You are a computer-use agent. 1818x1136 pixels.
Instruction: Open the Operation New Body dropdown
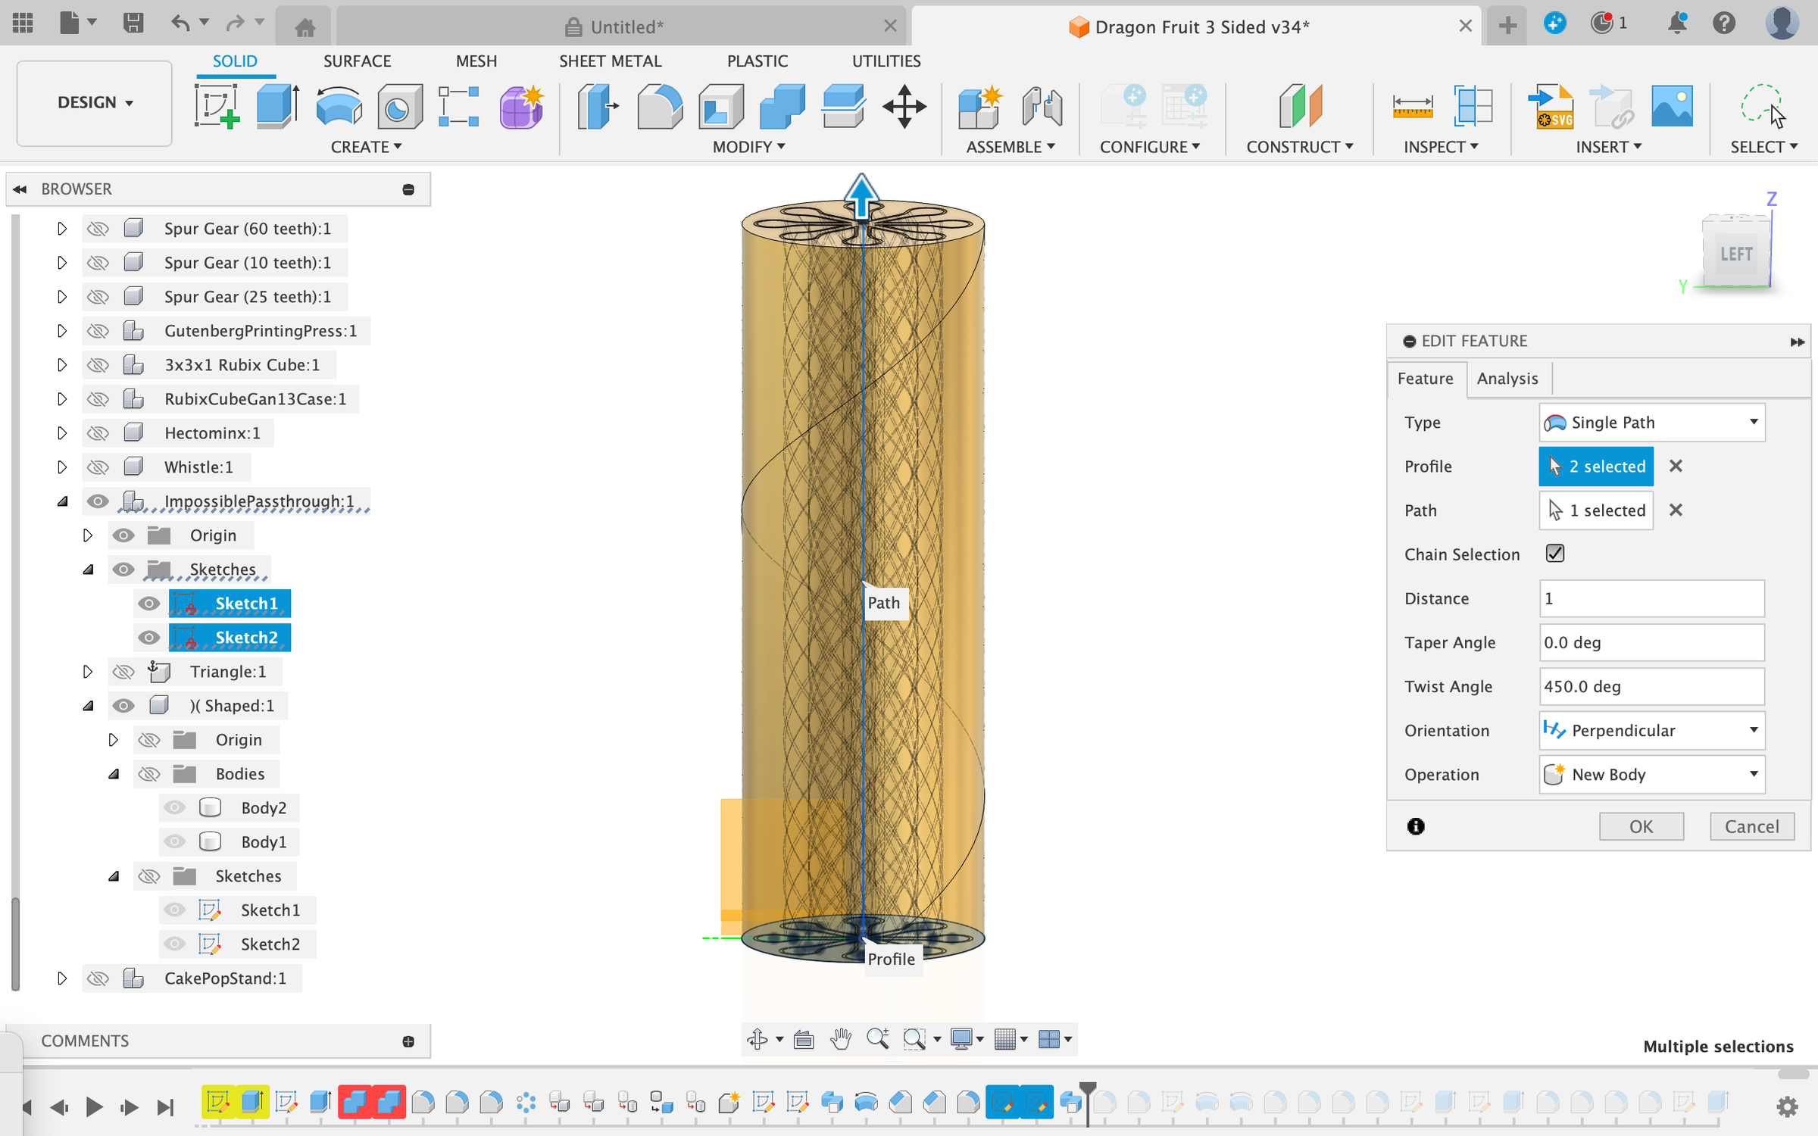pos(1651,774)
